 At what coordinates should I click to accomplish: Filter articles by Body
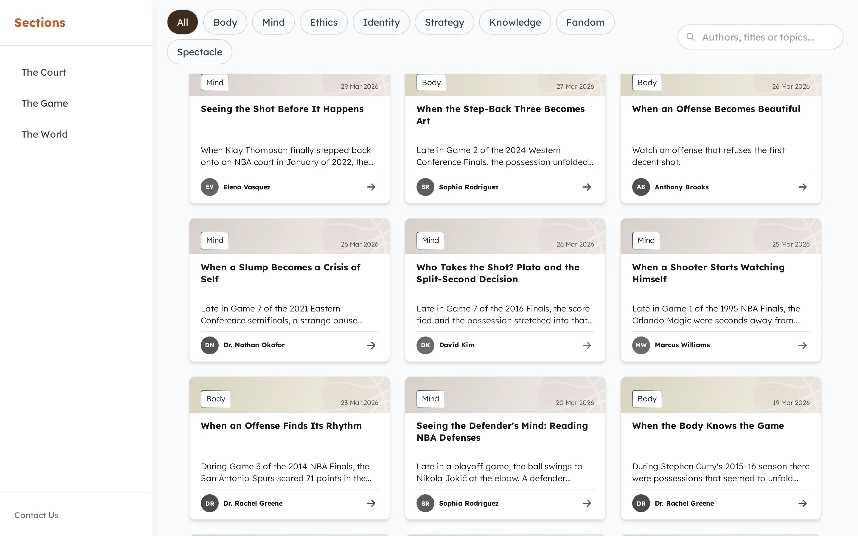225,22
